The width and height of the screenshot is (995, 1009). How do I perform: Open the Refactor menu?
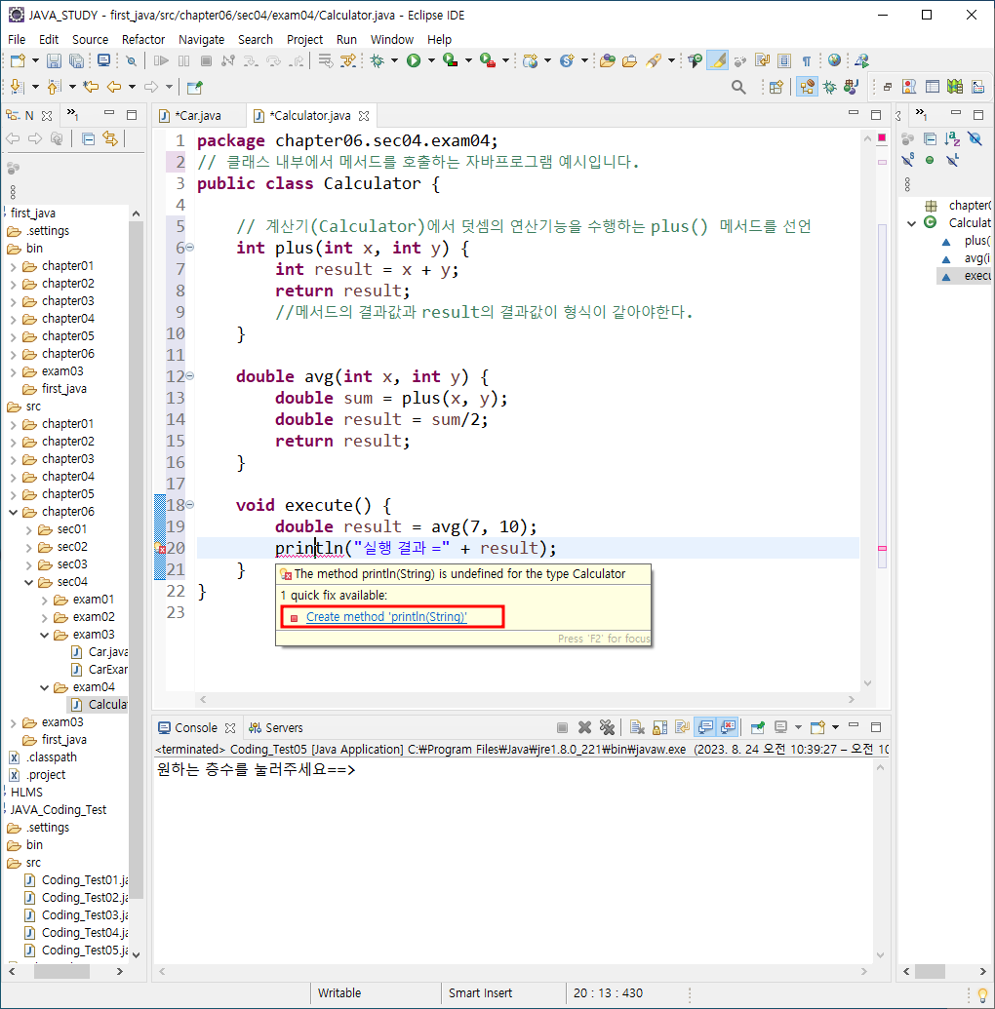pyautogui.click(x=143, y=39)
